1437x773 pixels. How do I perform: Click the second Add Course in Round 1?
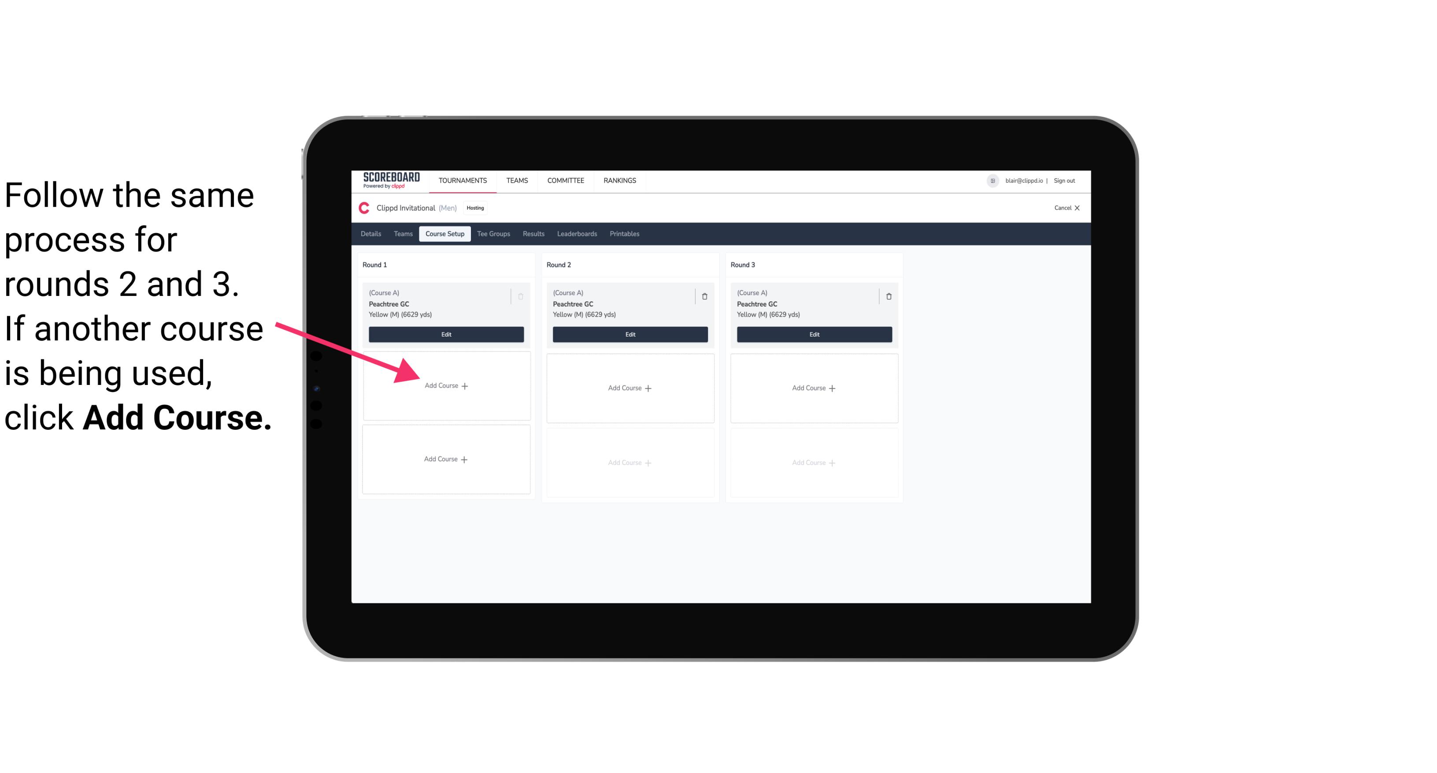(445, 459)
